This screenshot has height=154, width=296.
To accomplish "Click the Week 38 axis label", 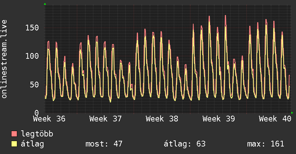I will (162, 119).
